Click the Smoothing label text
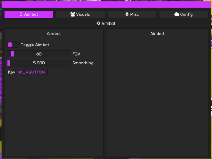 [x=83, y=63]
